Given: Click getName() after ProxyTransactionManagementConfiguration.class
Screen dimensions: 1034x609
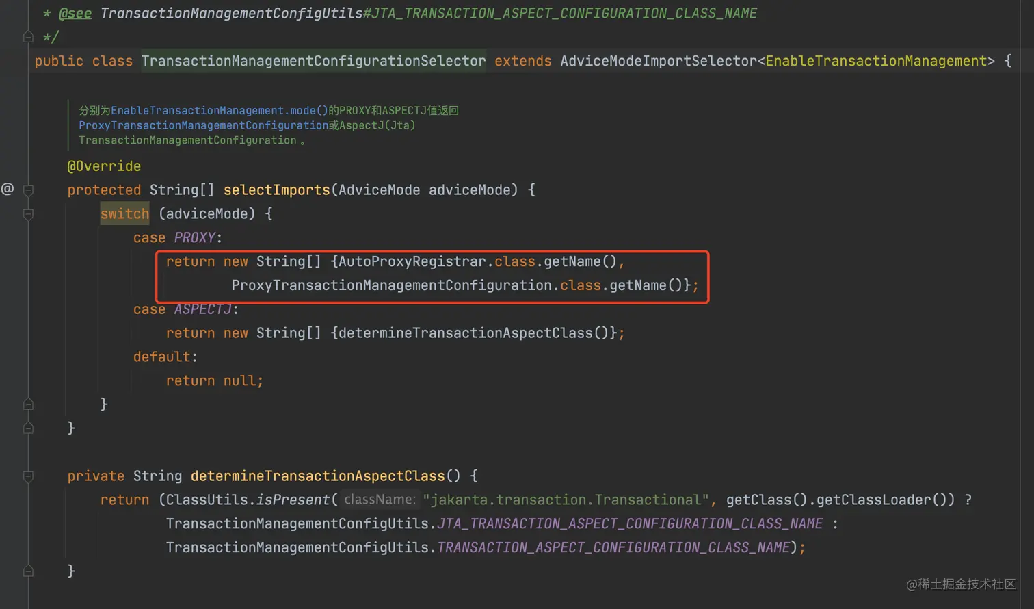Looking at the screenshot, I should [x=646, y=285].
